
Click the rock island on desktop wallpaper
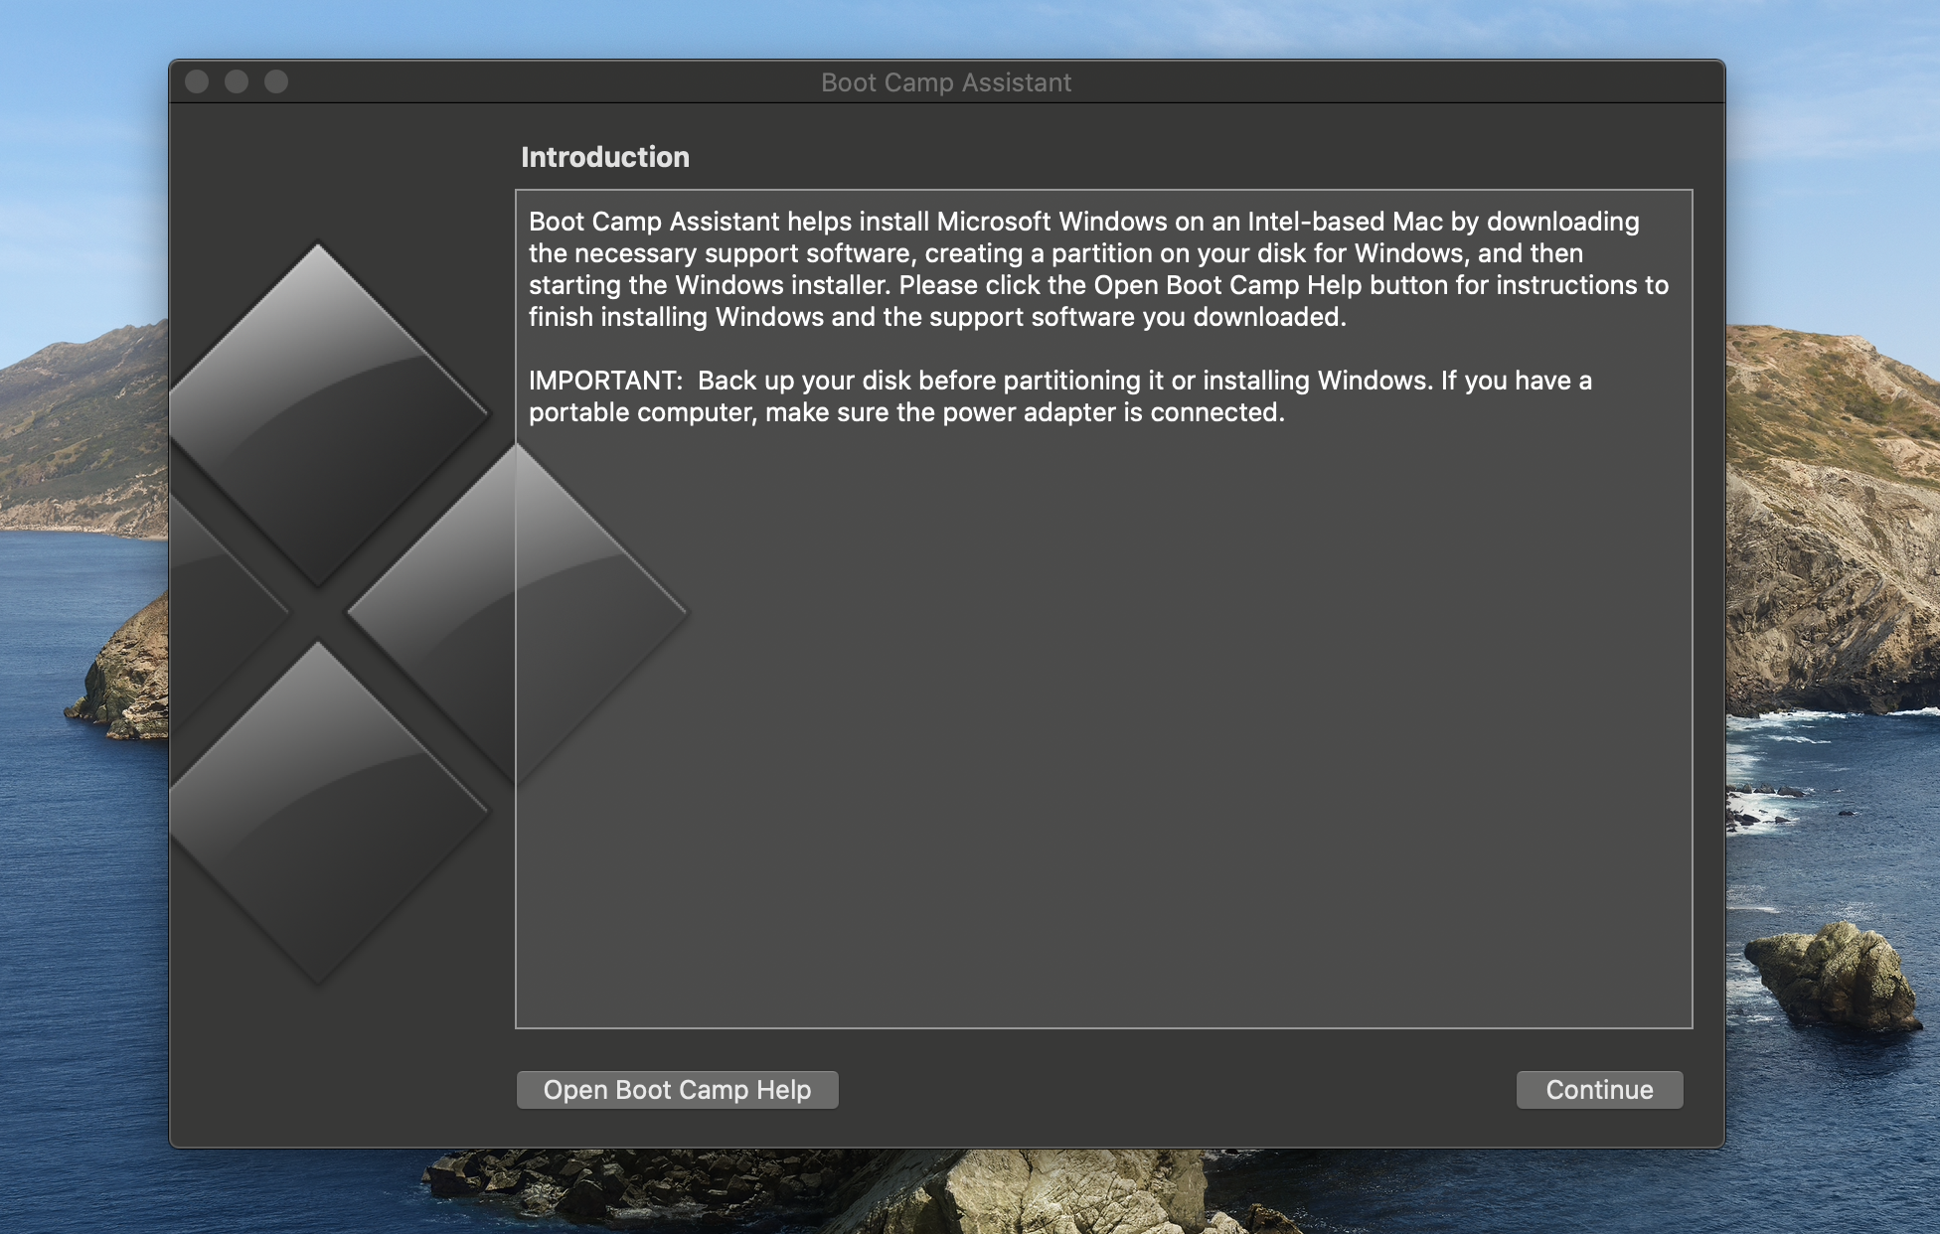coord(1834,974)
